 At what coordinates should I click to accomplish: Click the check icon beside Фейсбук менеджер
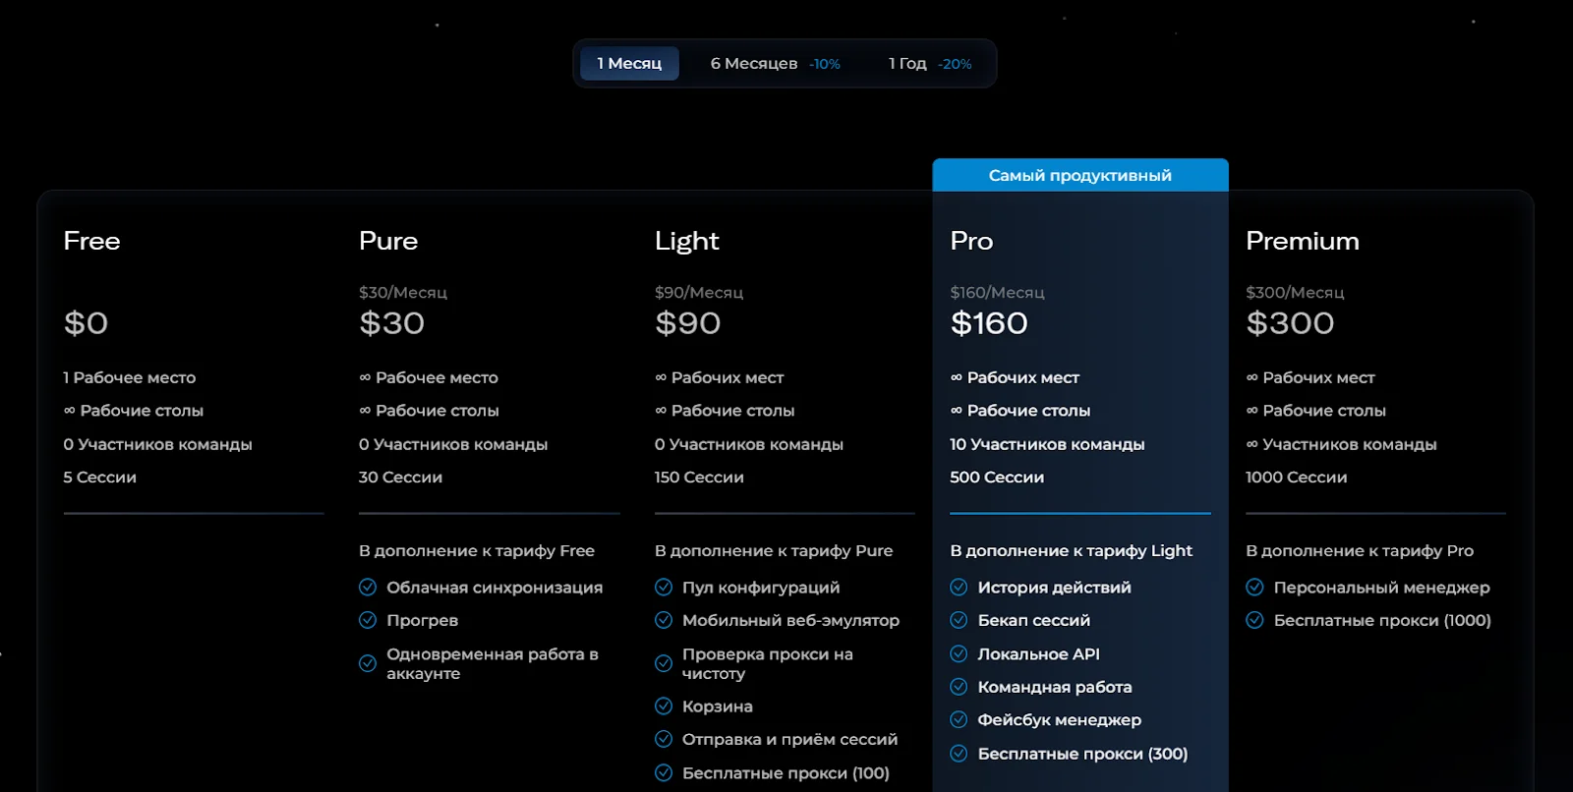tap(959, 720)
